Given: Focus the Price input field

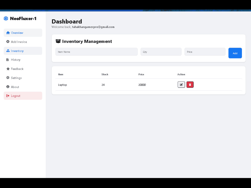Looking at the screenshot, I should (x=205, y=52).
